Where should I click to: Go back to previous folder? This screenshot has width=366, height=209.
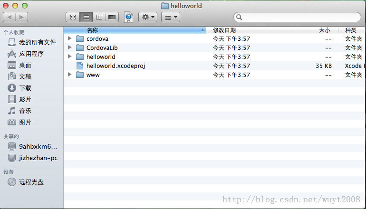[10, 17]
